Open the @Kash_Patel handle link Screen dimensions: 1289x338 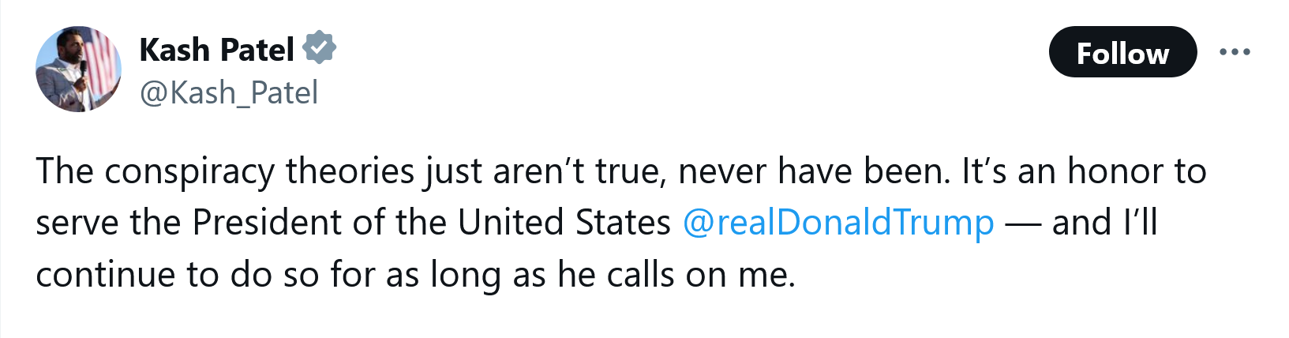coord(229,93)
